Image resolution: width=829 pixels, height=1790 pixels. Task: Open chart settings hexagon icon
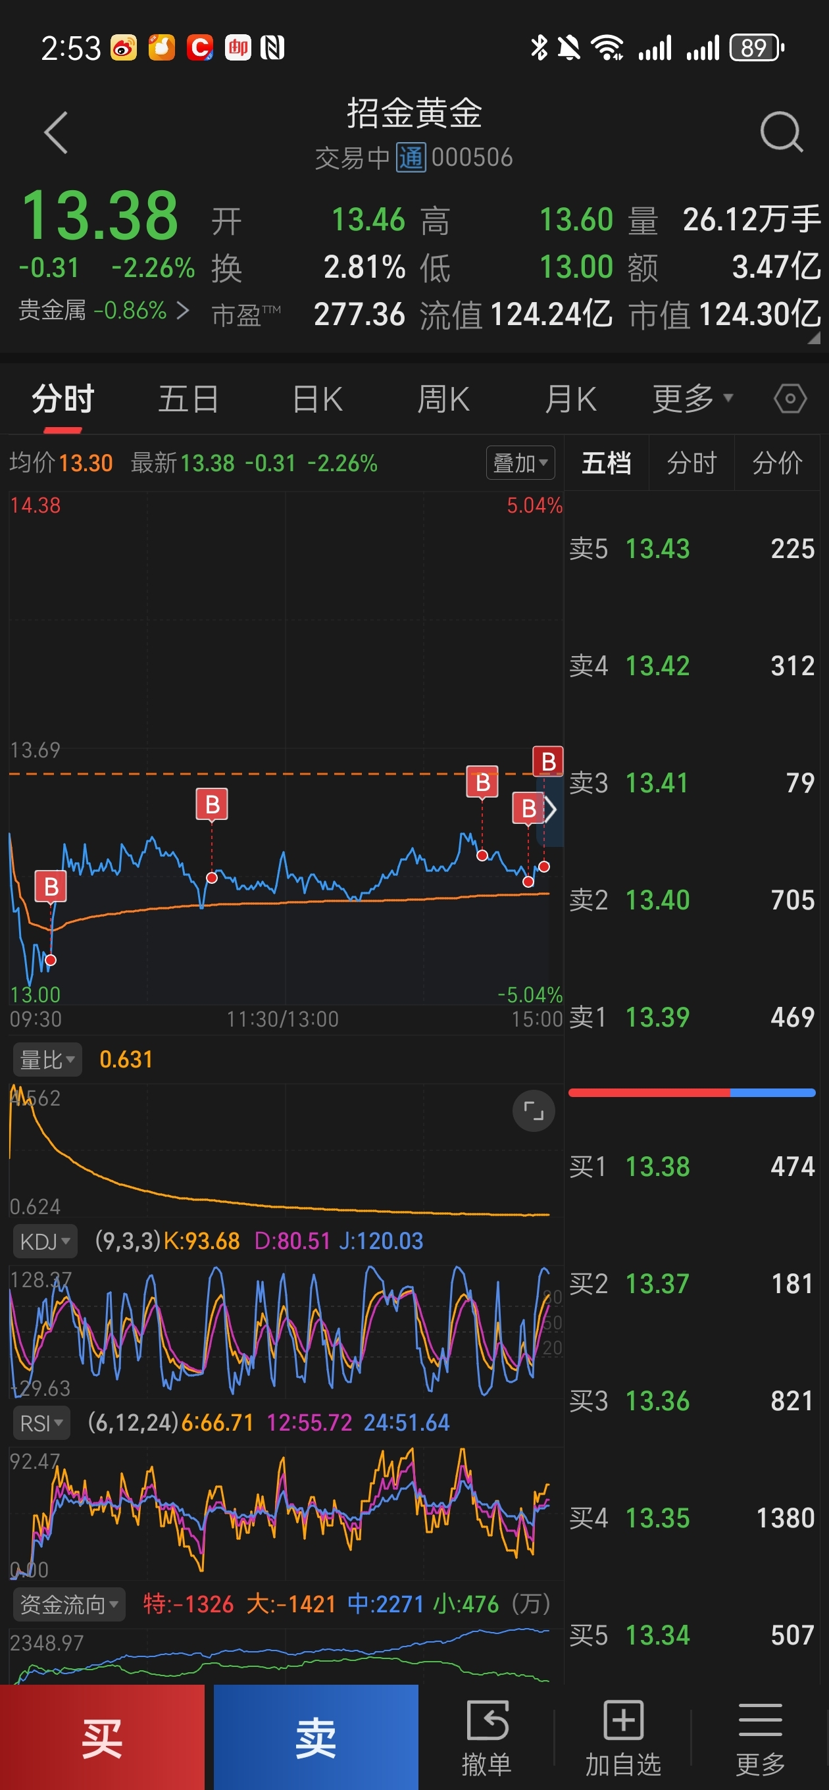point(790,399)
